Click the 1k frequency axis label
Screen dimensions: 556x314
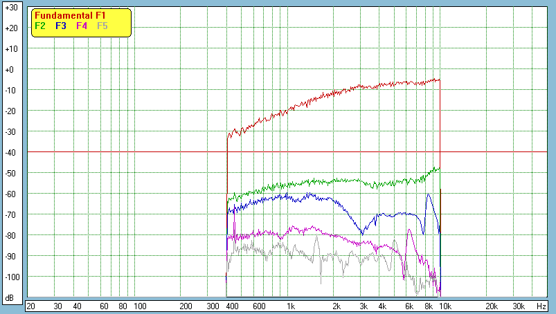pos(291,306)
